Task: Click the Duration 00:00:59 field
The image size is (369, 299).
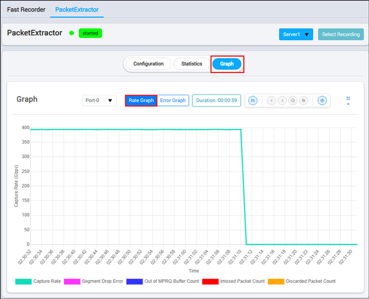Action: tap(216, 101)
